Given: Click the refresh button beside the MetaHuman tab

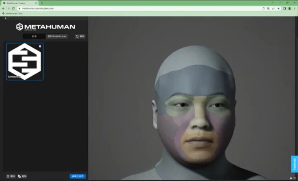Looking at the screenshot, I should (80, 36).
